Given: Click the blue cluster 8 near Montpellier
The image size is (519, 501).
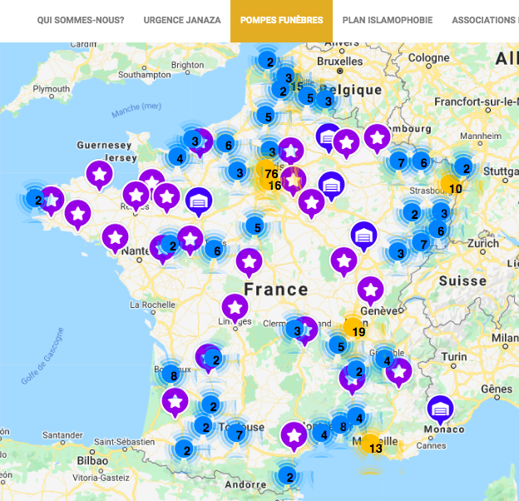Looking at the screenshot, I should coord(341,424).
